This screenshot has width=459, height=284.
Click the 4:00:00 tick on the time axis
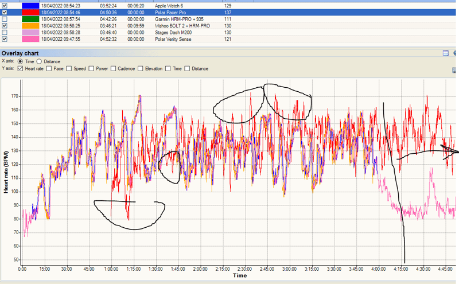378,269
